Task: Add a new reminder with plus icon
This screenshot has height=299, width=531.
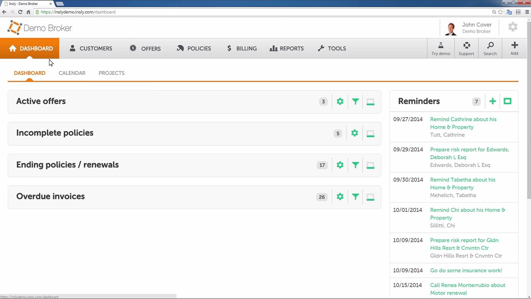Action: click(493, 101)
